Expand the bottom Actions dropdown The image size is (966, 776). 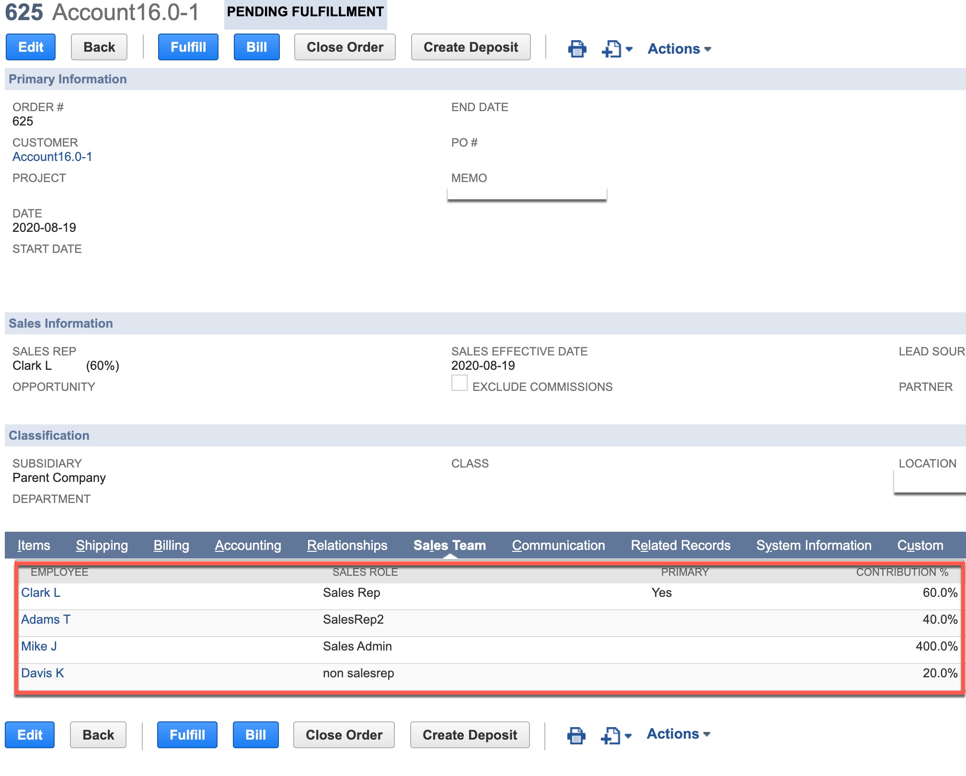(x=678, y=734)
